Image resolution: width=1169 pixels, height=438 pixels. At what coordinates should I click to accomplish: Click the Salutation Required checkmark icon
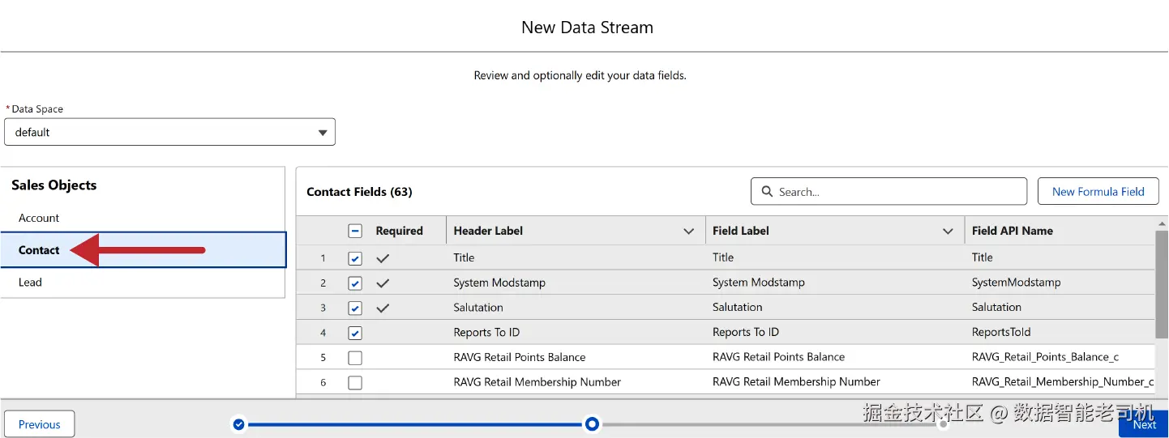click(x=383, y=308)
